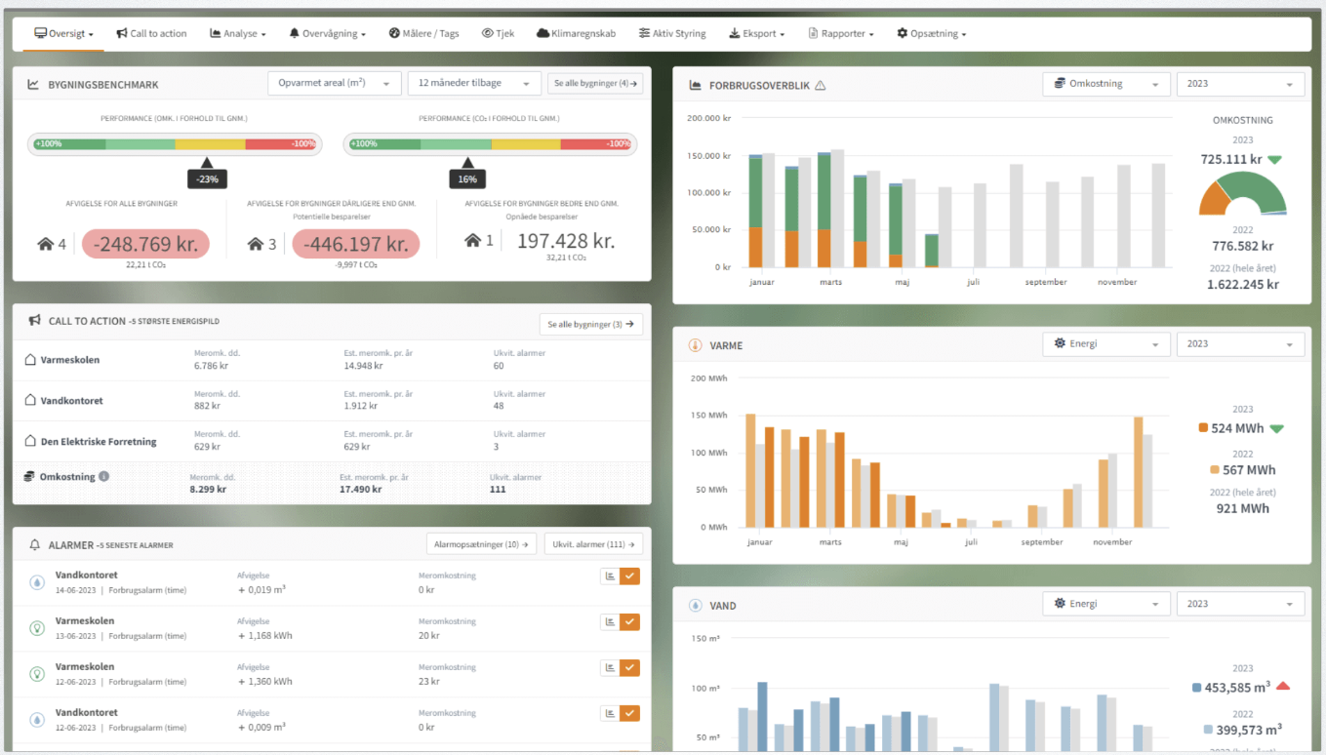The width and height of the screenshot is (1326, 755).
Task: Acknowledge the 13-06-2023 Varmeskolen alarm
Action: [630, 622]
